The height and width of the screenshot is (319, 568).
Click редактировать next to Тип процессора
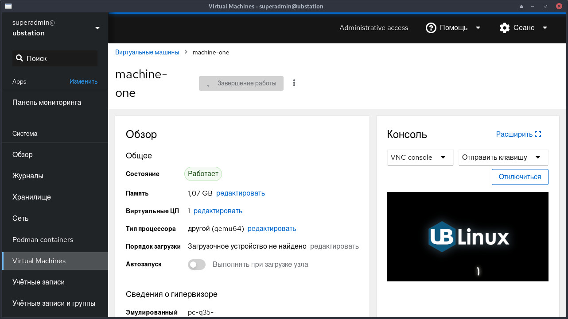272,228
